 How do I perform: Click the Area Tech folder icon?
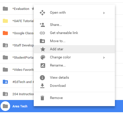pyautogui.click(x=5, y=106)
